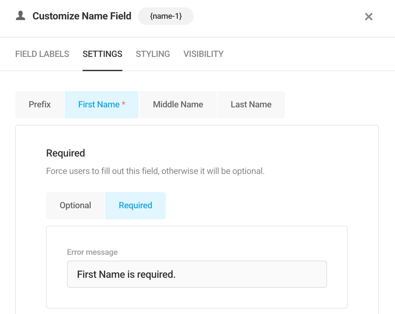The image size is (395, 314).
Task: Close the Customize Name Field dialog
Action: [x=368, y=16]
